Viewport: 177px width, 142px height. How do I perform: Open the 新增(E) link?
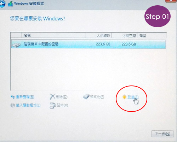coord(133,97)
